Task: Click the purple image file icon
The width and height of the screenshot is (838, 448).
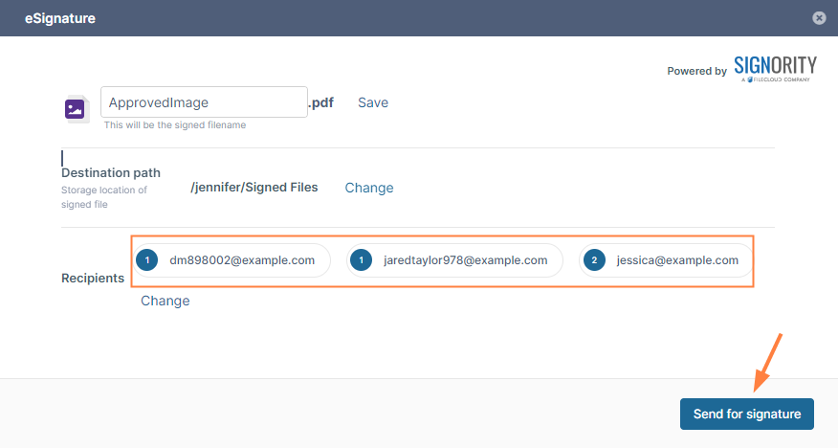Action: [x=76, y=110]
